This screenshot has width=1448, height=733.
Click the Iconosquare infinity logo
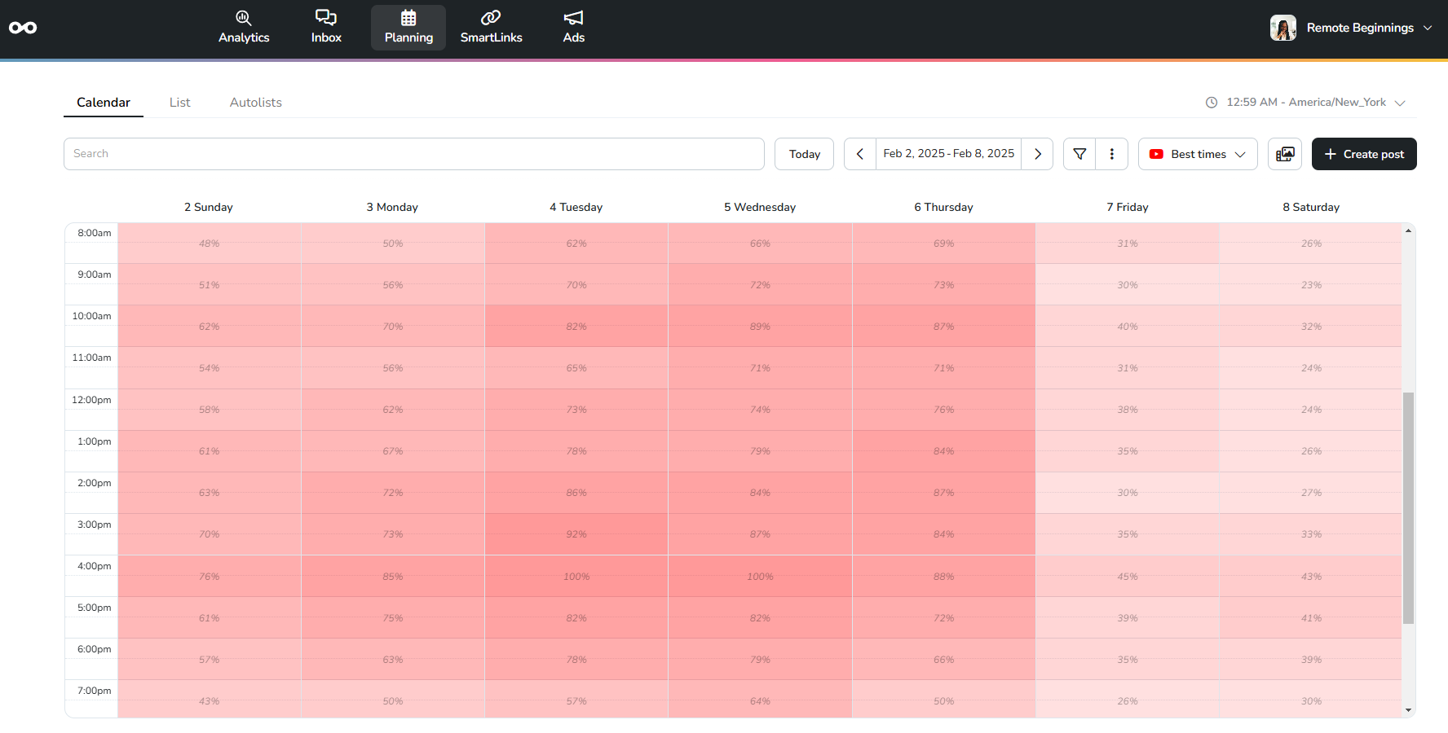[23, 27]
